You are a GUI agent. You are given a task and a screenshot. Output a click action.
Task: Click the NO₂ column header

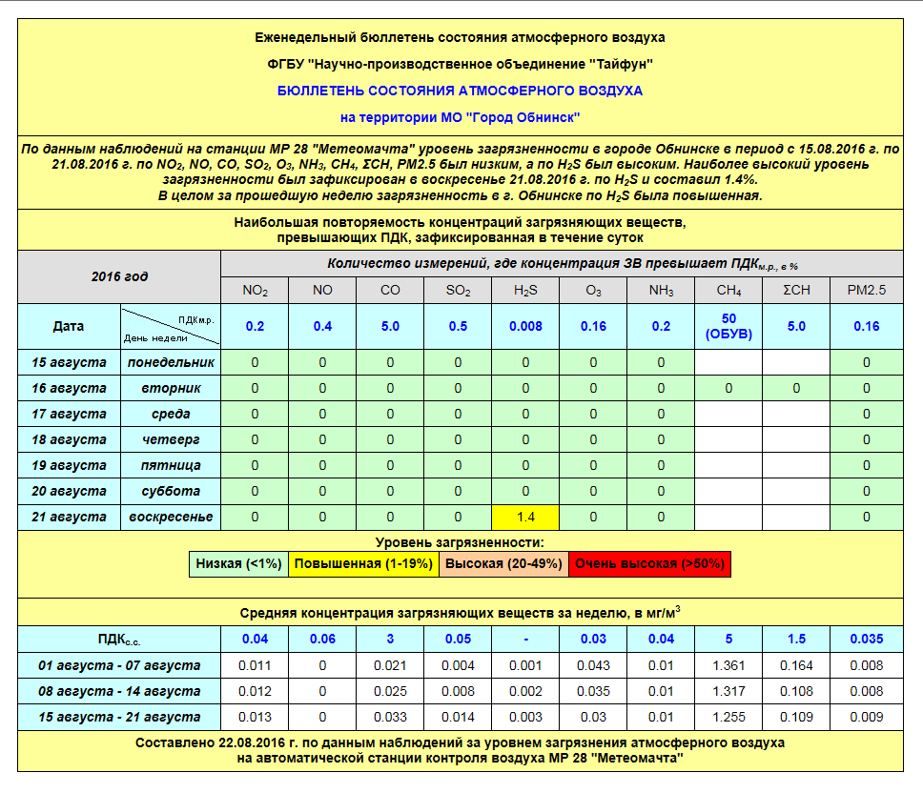(x=255, y=291)
